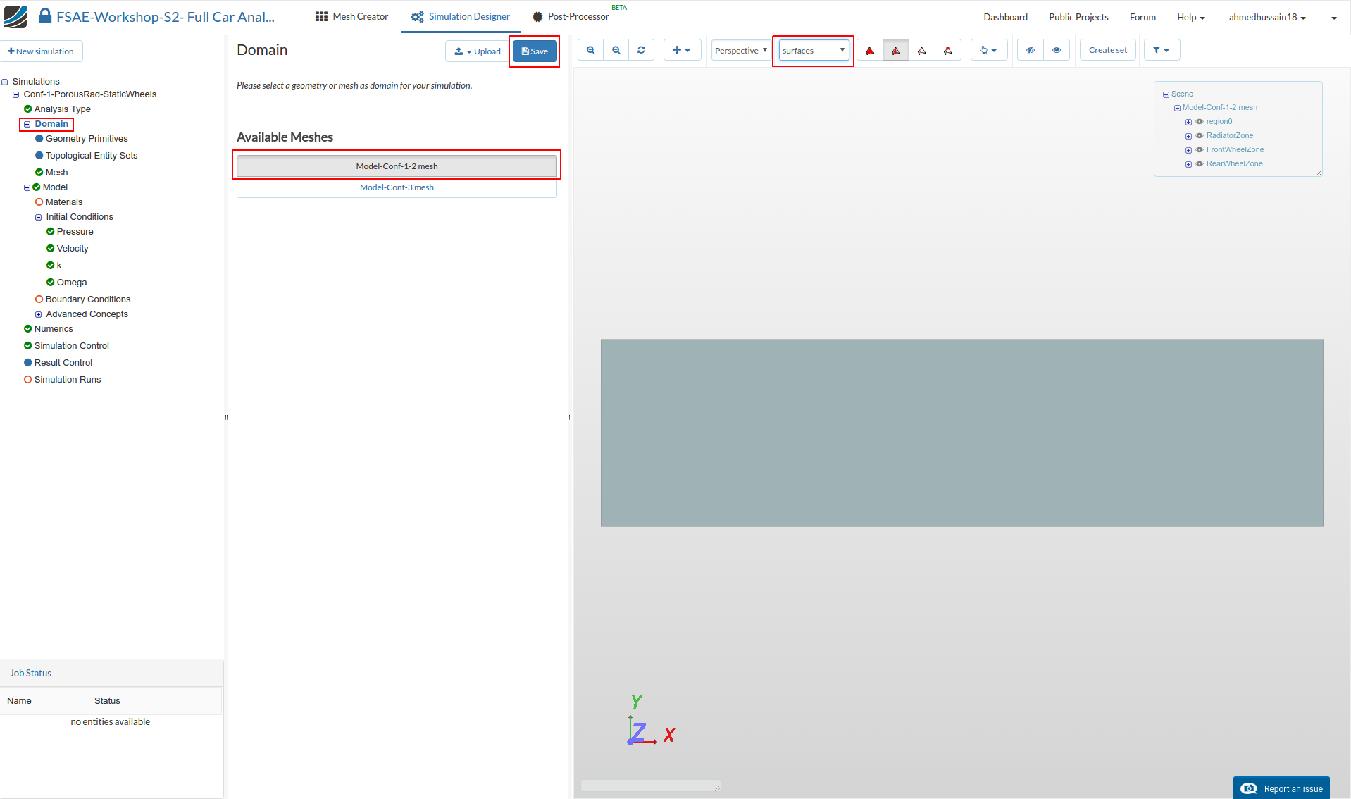Open the Post-Processor tab
The height and width of the screenshot is (799, 1351).
click(x=571, y=16)
